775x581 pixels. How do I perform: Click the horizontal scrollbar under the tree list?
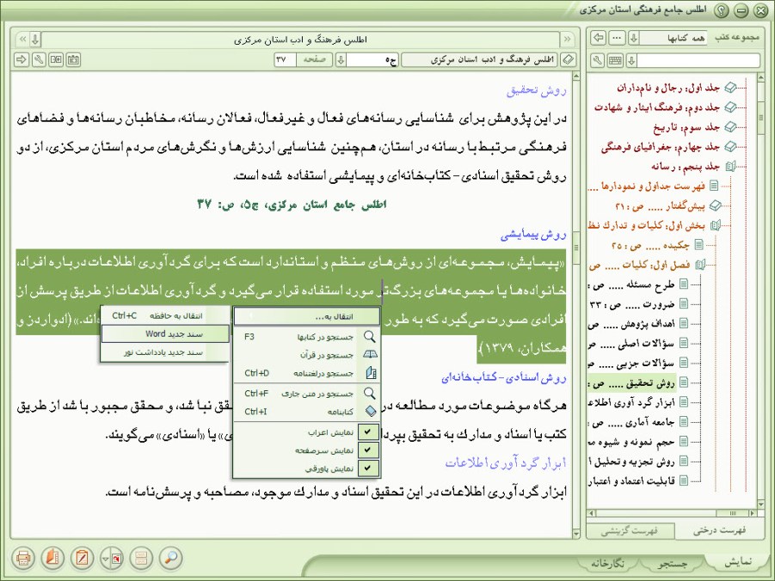point(673,513)
